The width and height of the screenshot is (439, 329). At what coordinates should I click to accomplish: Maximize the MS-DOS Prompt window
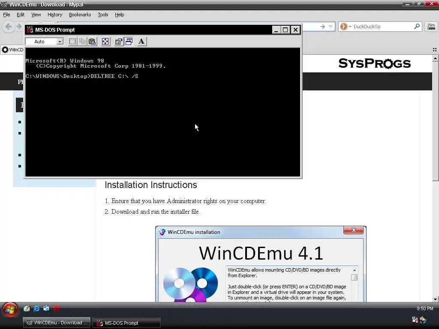click(x=285, y=30)
